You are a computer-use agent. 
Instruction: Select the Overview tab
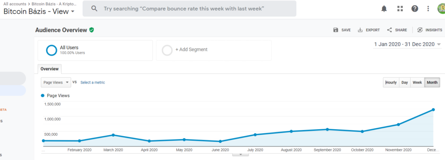tap(50, 69)
